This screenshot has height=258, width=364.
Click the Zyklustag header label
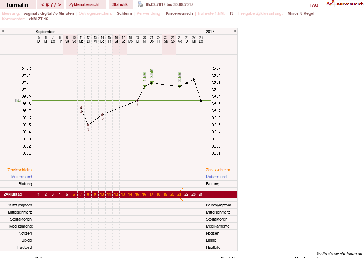coord(13,195)
